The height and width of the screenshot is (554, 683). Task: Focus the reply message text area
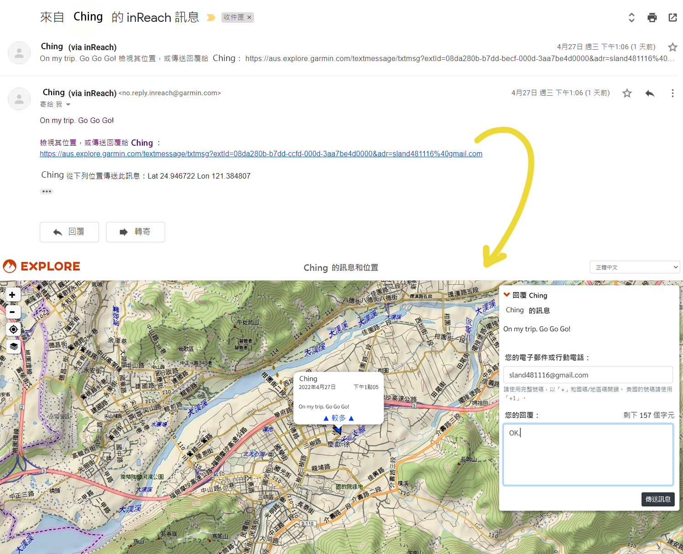(x=588, y=455)
